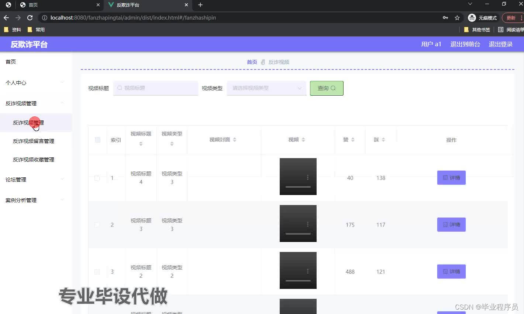
Task: Open 详情 for row 1
Action: (451, 178)
